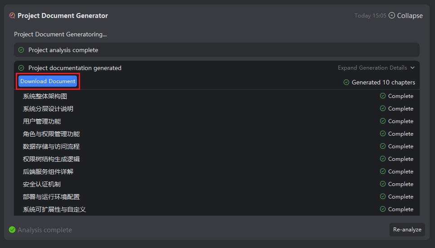Screen dimensions: 435x248
Task: Select the 系统分层设计说明 chapter
Action: tap(48, 109)
